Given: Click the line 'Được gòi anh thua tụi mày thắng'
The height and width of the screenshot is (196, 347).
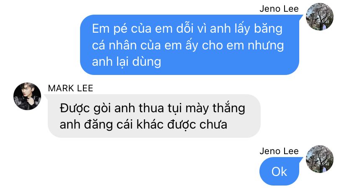Looking at the screenshot, I should (x=153, y=108).
